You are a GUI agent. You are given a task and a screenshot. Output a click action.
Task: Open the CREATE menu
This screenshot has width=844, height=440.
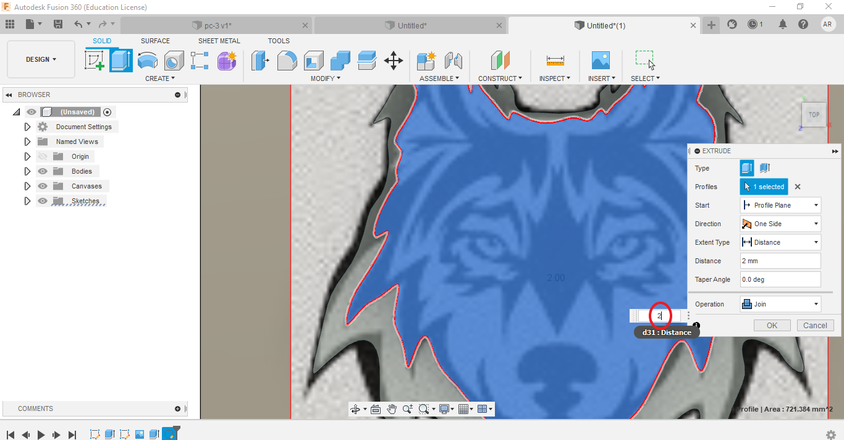tap(160, 78)
